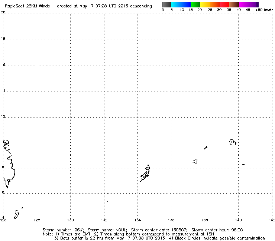
Task: Click the orange 25-30 knots legend color
Action: [x=215, y=4]
